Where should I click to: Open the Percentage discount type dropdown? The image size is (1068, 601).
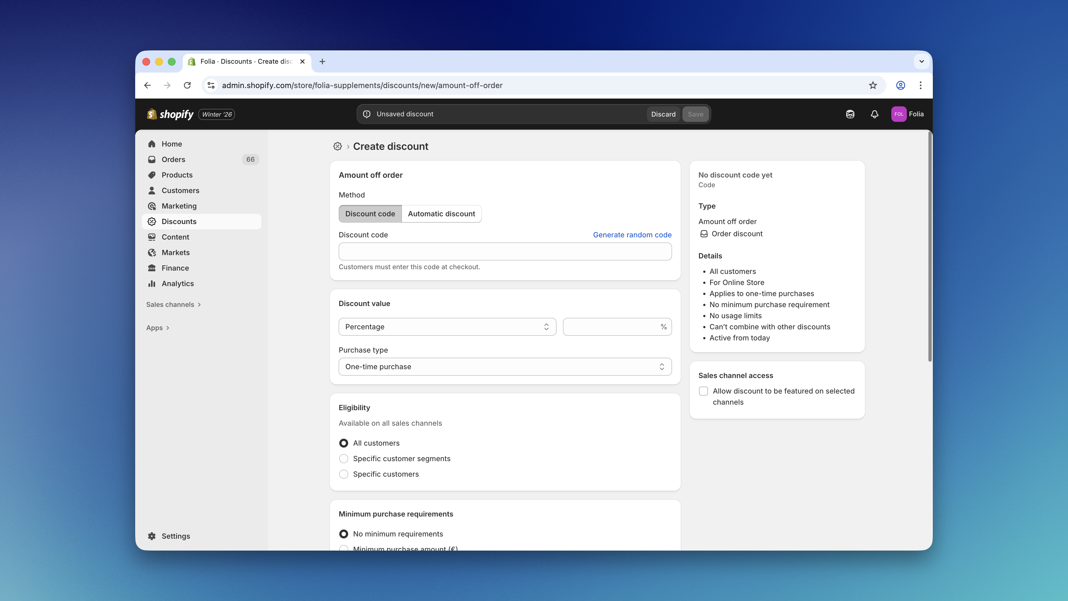447,327
